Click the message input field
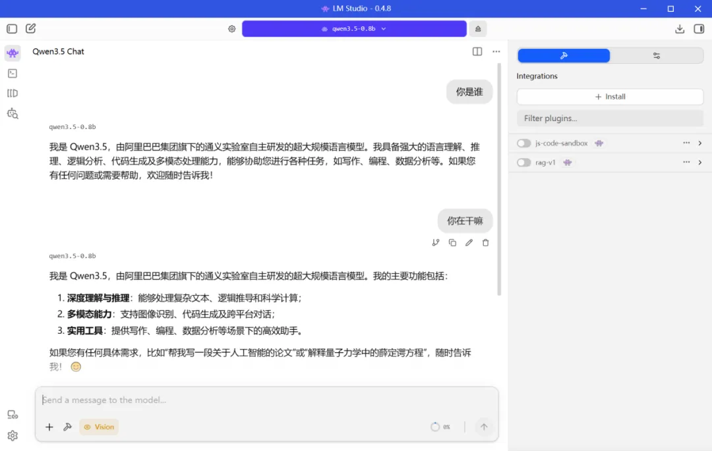 [x=266, y=400]
